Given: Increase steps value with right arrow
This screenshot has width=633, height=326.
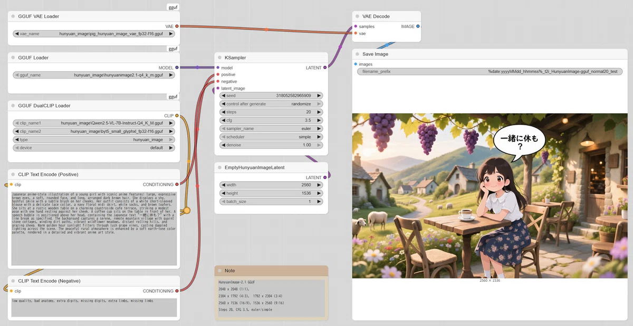Looking at the screenshot, I should click(319, 112).
